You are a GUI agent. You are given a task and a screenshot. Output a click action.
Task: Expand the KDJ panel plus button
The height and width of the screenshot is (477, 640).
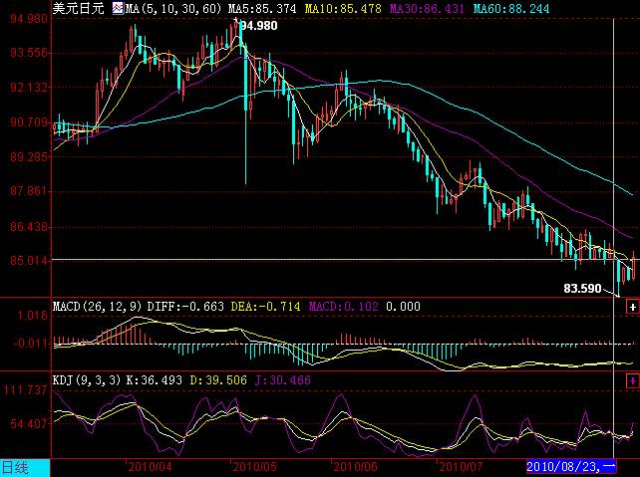point(633,381)
